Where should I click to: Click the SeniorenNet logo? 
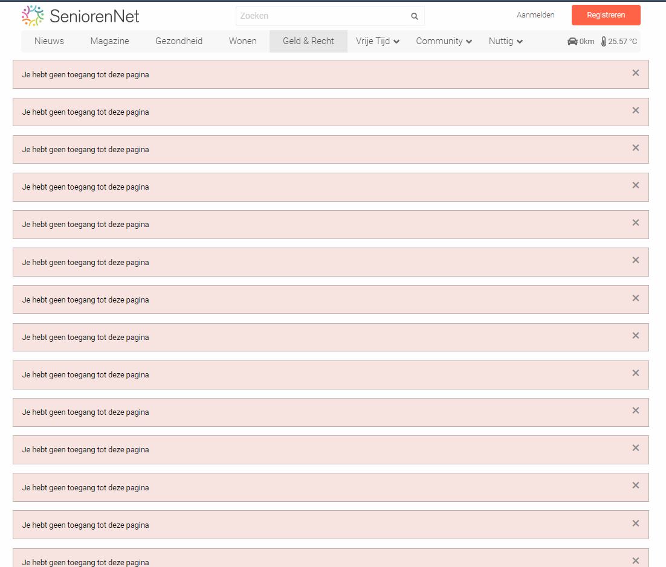coord(80,16)
